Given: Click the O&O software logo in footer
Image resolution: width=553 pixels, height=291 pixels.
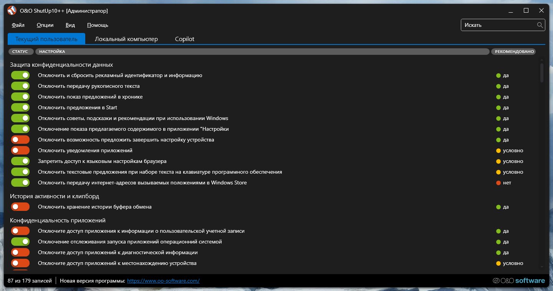Looking at the screenshot, I should click(518, 281).
